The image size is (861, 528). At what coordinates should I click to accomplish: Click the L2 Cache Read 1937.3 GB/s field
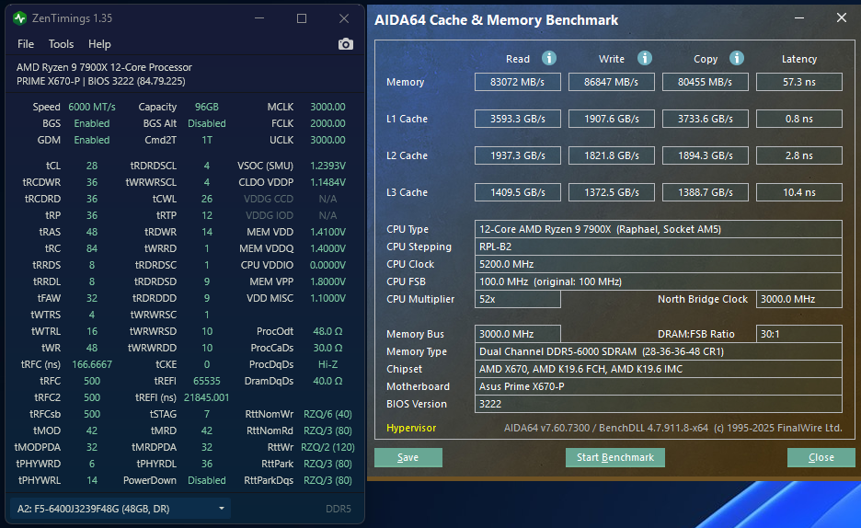tap(517, 155)
